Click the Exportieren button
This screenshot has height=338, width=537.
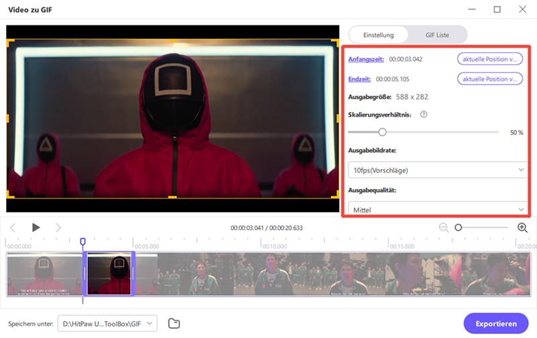496,323
